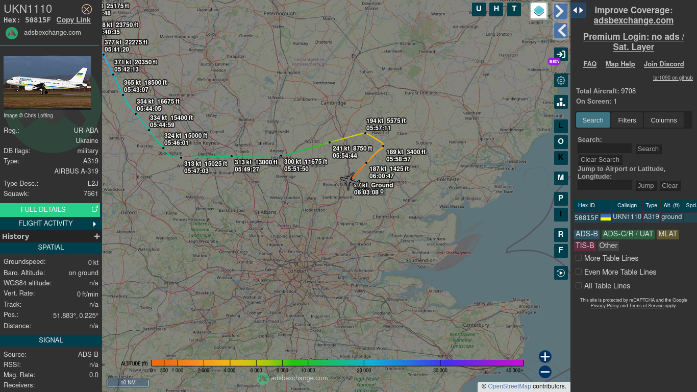Click the adsbexchange logo icon in the left panel
Viewport: 697px width, 392px height.
(x=12, y=33)
